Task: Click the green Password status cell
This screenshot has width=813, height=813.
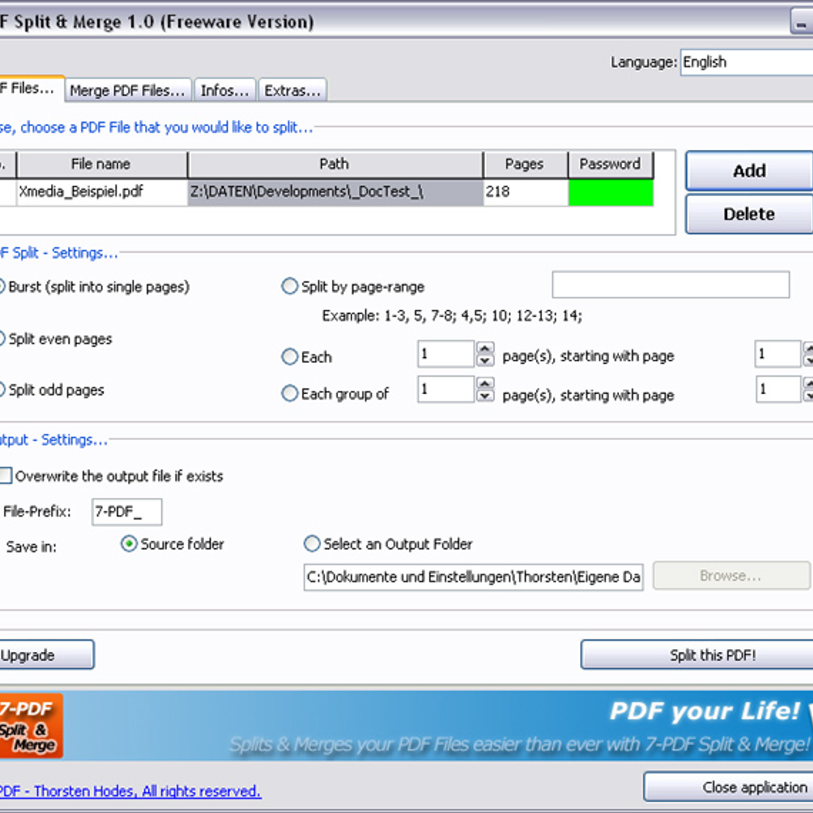Action: tap(610, 192)
